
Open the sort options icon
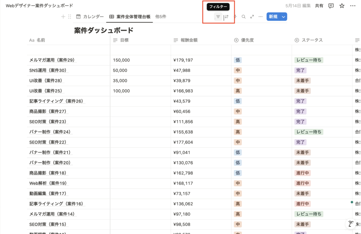tap(227, 17)
